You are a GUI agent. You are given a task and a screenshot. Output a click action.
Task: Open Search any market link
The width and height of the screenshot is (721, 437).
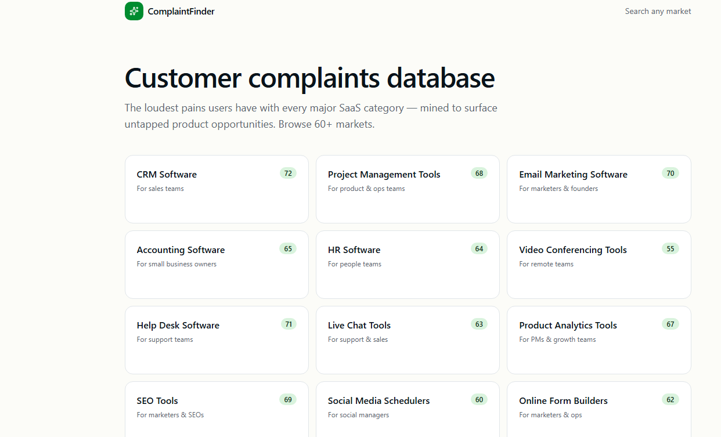point(658,11)
